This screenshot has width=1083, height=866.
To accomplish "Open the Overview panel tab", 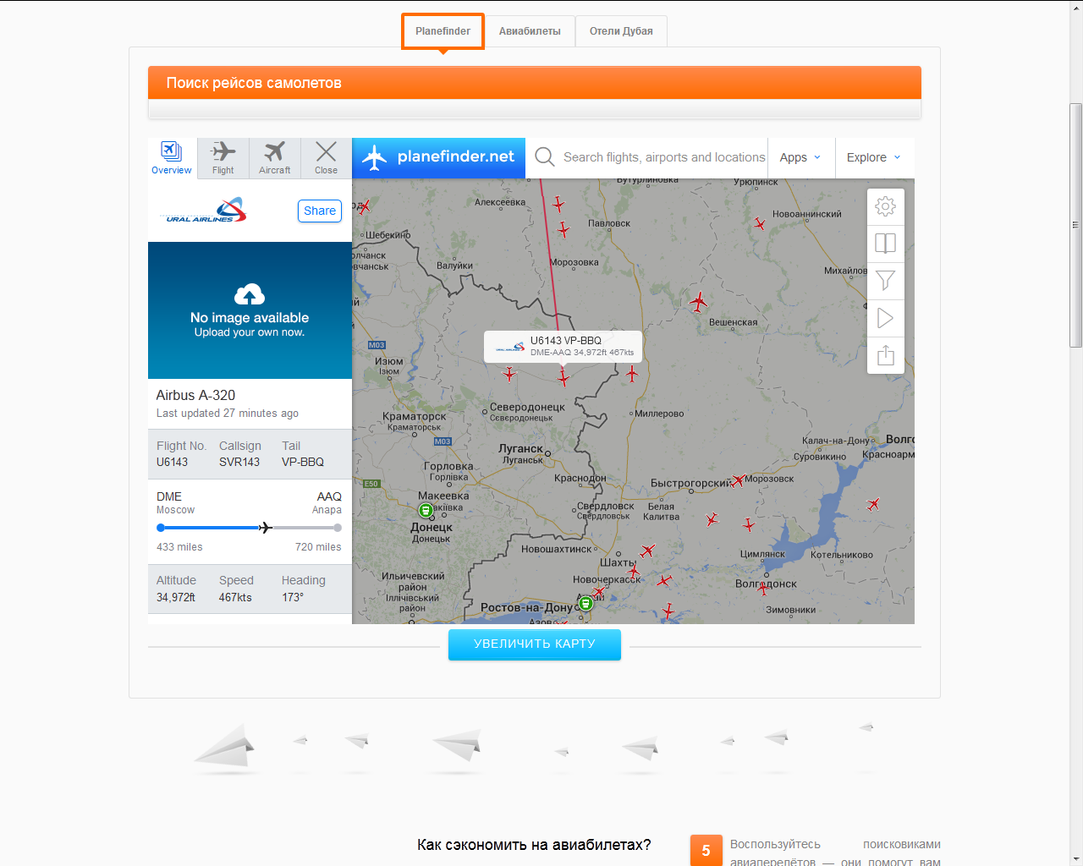I will point(172,158).
